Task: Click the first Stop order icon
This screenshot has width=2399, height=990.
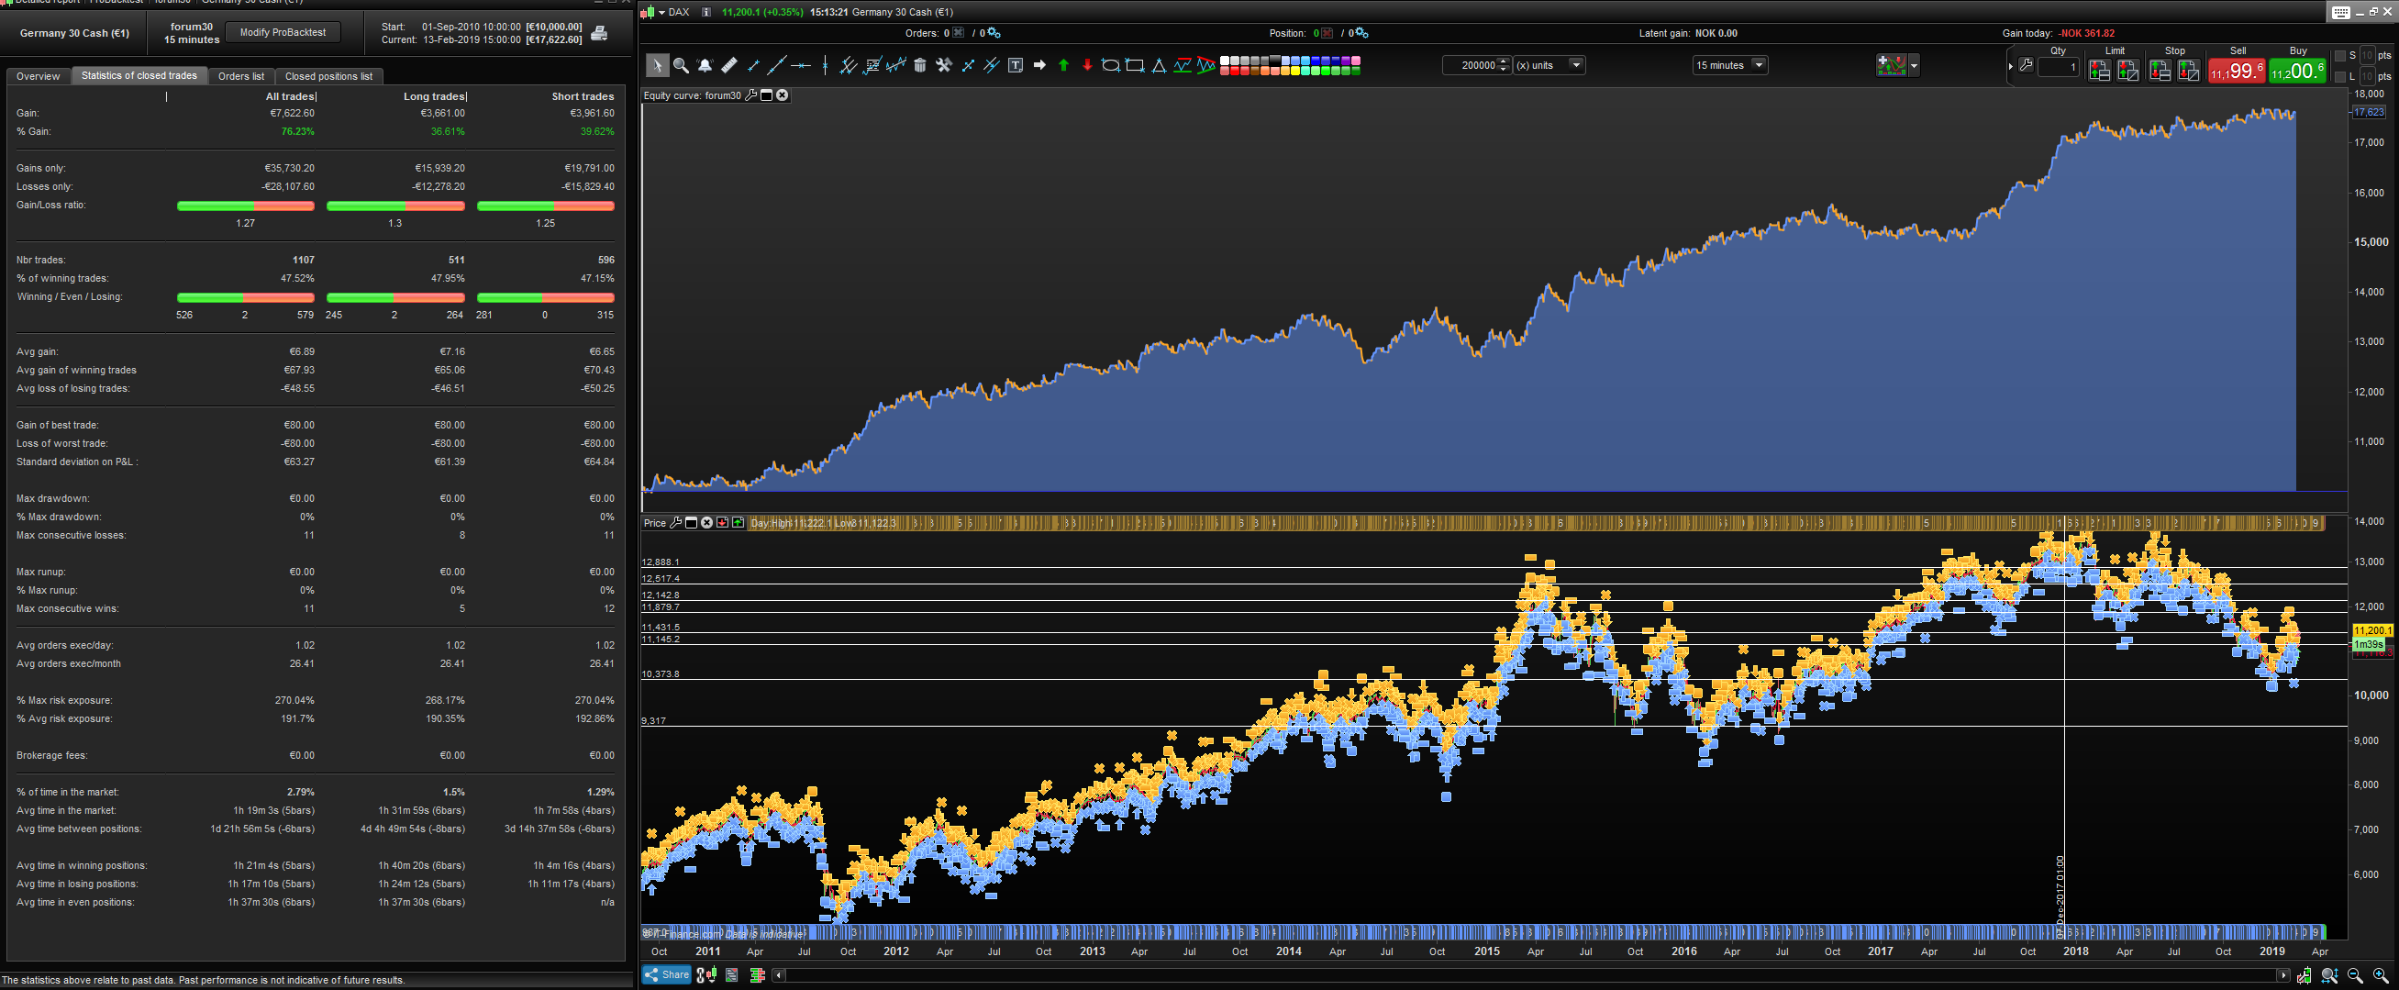Action: click(2160, 70)
